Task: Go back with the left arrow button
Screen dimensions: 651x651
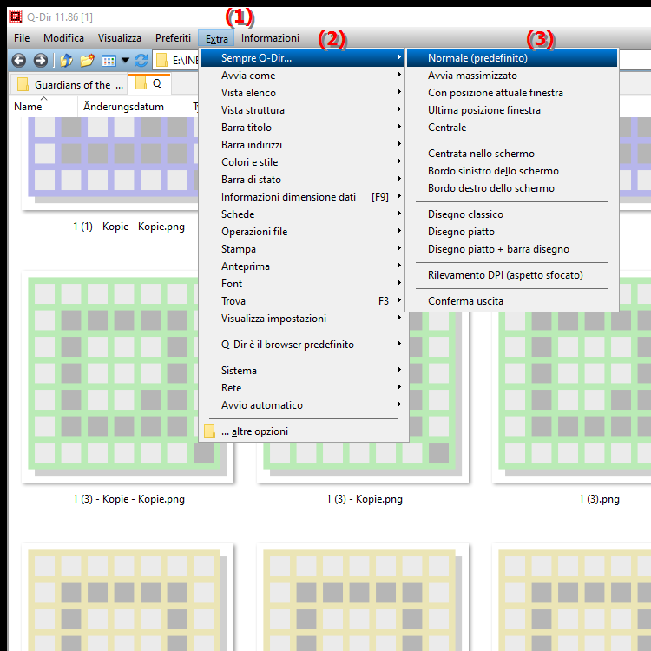Action: tap(19, 61)
